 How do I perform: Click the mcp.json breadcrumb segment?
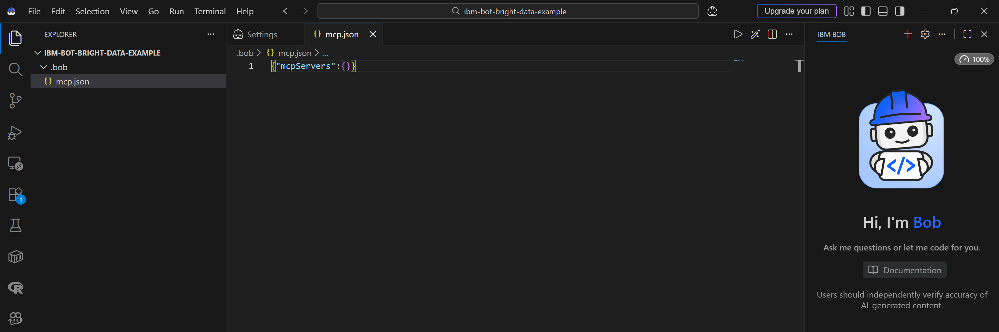point(289,53)
